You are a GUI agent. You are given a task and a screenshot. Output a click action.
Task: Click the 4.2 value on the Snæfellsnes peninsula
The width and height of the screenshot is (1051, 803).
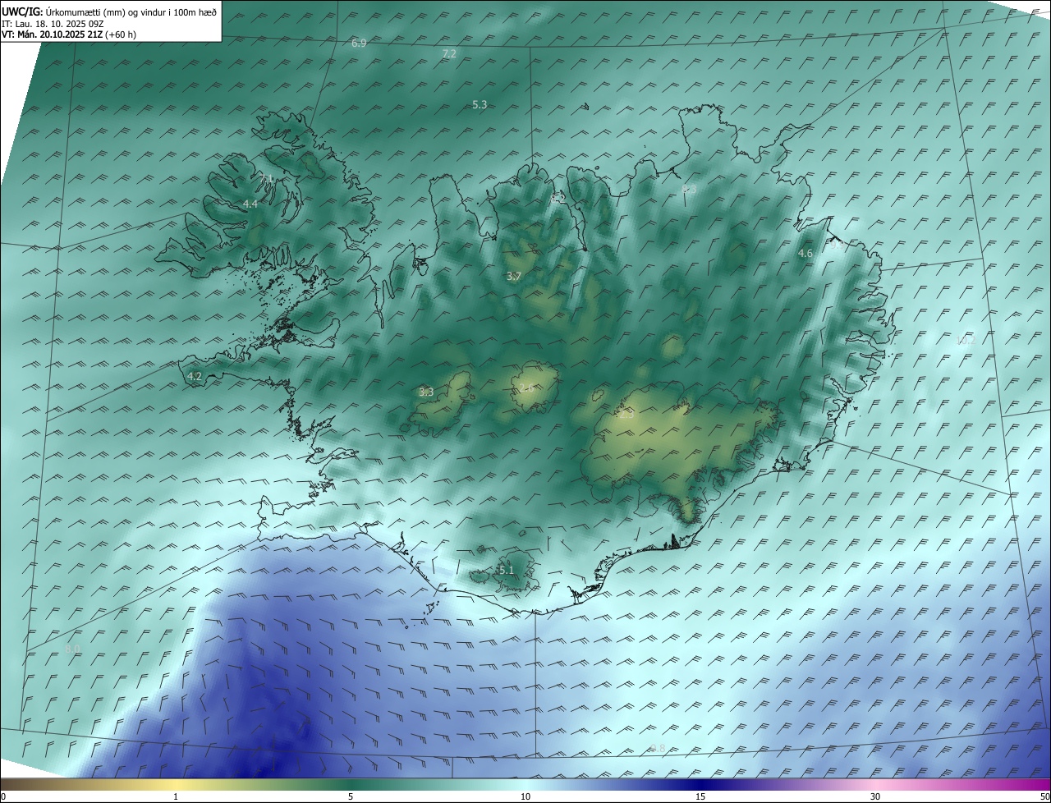[195, 376]
